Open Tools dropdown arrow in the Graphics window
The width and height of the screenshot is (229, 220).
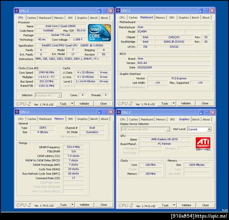click(174, 205)
